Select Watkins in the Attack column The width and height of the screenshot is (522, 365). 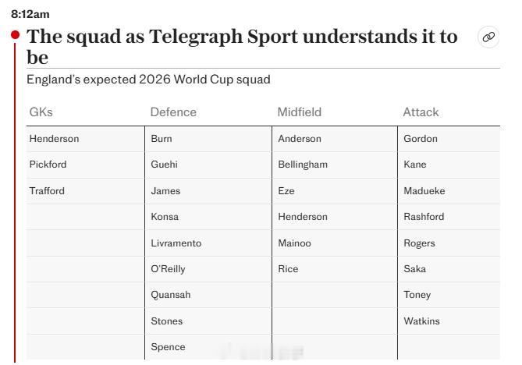tap(421, 321)
